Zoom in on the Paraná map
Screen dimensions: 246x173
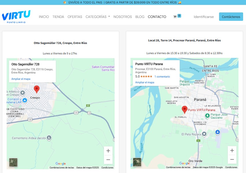(232, 150)
